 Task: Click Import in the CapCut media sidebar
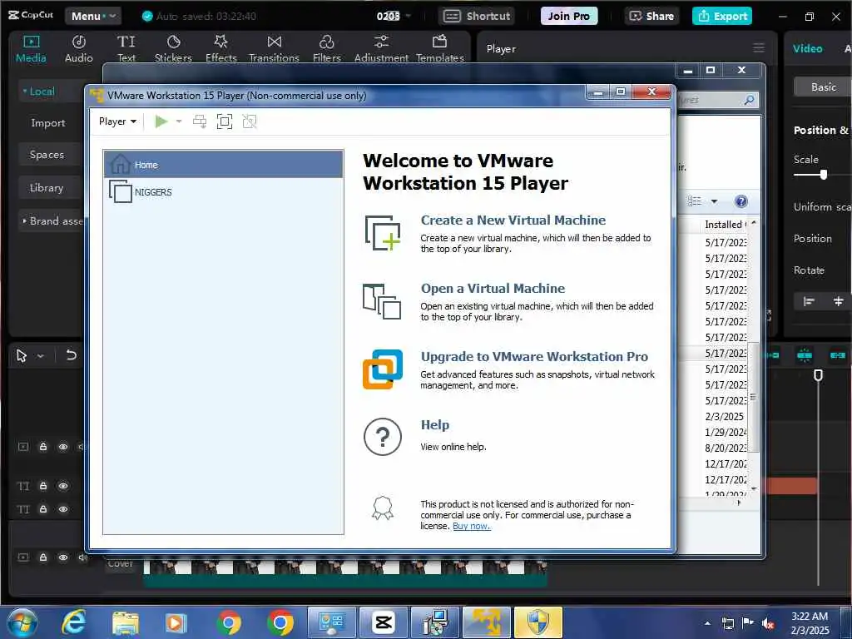pyautogui.click(x=47, y=123)
